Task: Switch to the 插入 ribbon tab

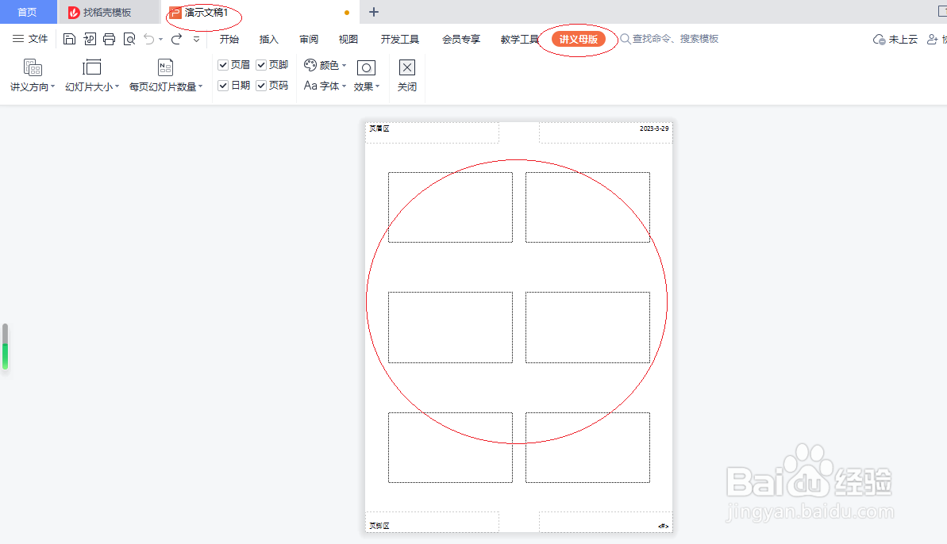Action: click(x=269, y=39)
